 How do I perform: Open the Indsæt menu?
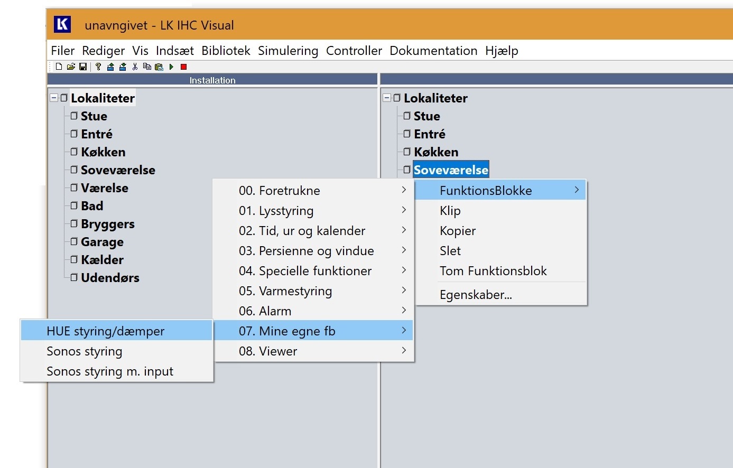[175, 51]
